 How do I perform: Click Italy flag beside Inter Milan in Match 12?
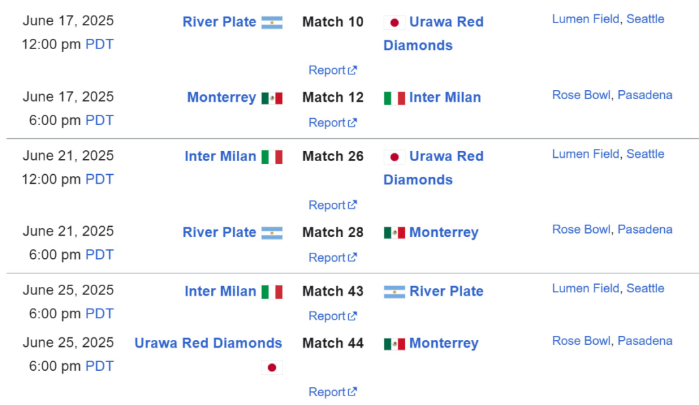(x=394, y=98)
